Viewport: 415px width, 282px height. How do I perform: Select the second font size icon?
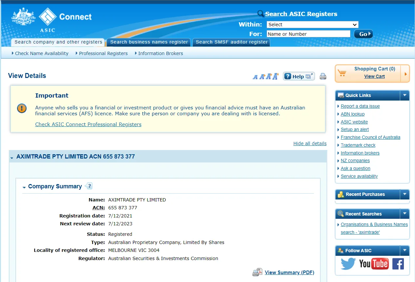(262, 77)
